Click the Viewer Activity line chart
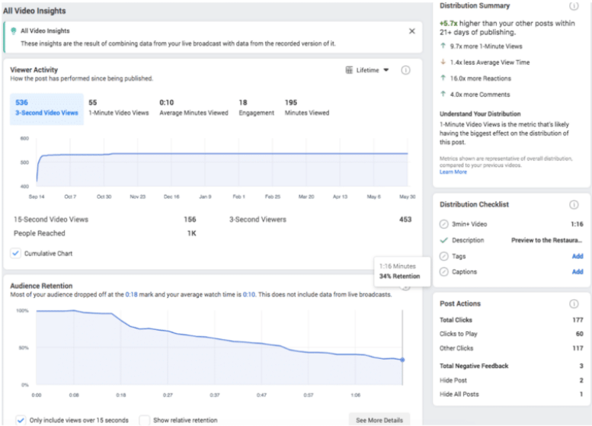This screenshot has height=426, width=592. click(222, 162)
